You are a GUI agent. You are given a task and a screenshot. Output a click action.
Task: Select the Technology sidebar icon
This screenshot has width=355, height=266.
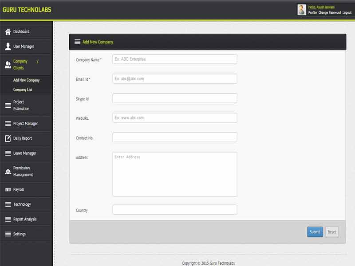(x=7, y=204)
